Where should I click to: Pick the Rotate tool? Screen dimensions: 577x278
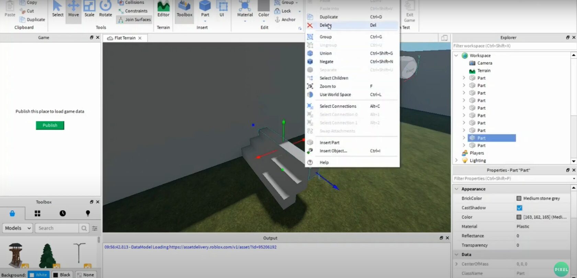tap(105, 9)
